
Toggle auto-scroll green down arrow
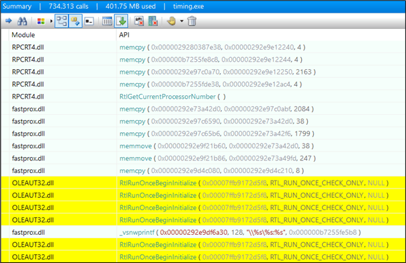pos(121,21)
